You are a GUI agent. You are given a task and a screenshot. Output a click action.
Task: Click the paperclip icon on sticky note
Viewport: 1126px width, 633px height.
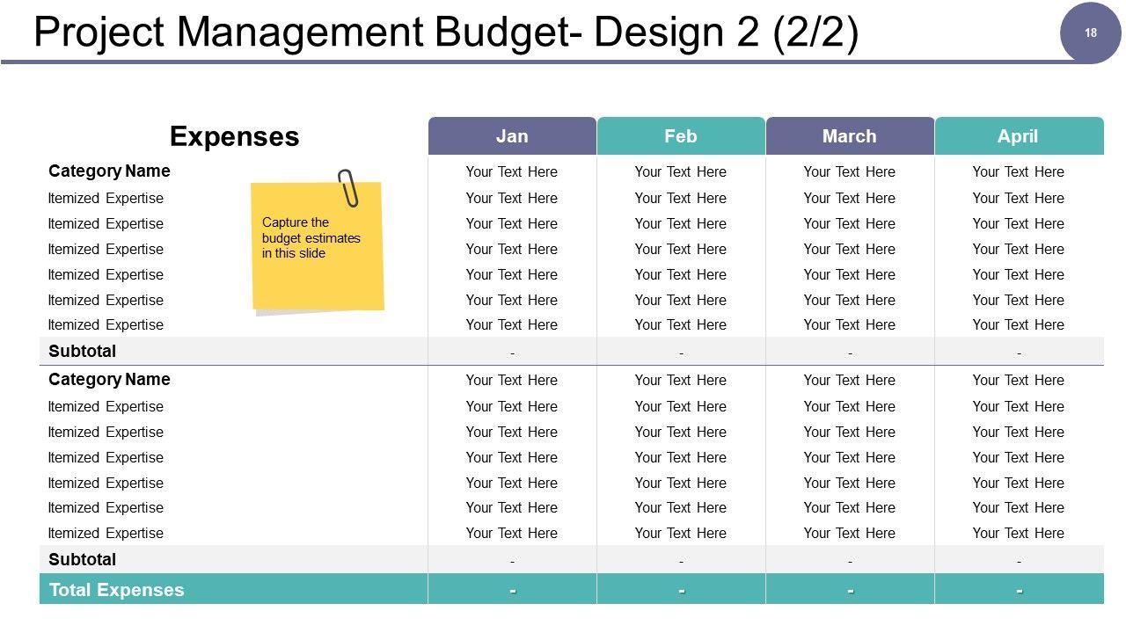point(348,188)
